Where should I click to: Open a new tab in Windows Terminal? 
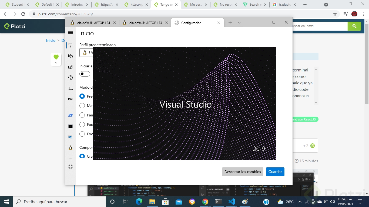coord(230,23)
